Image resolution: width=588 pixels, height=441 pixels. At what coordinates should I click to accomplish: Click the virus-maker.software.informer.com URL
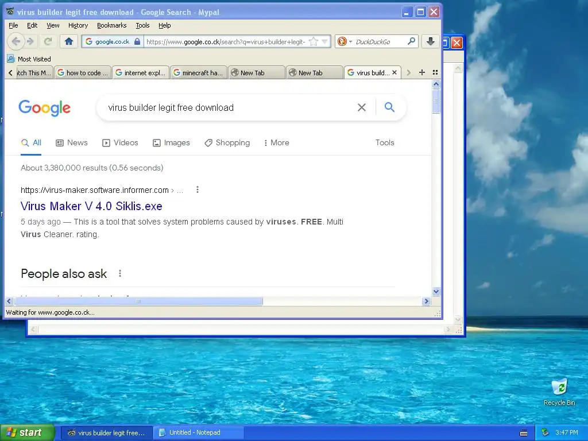[95, 190]
